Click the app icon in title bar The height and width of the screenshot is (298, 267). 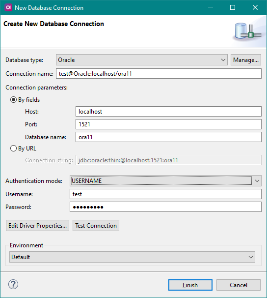(8, 7)
